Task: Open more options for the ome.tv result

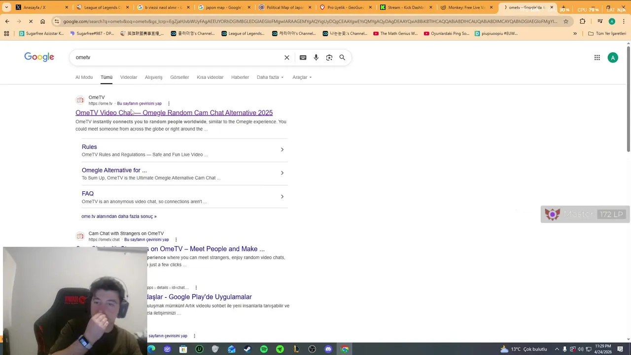Action: [x=169, y=104]
